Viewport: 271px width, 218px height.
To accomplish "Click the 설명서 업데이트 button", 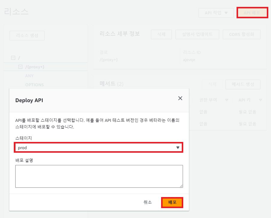I will [197, 34].
